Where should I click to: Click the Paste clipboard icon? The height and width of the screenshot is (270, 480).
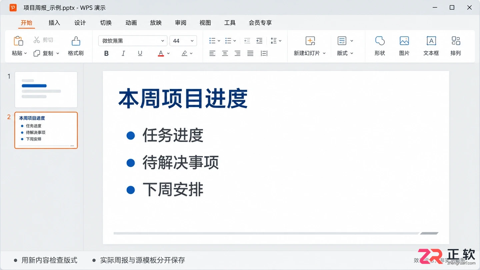[x=18, y=41]
